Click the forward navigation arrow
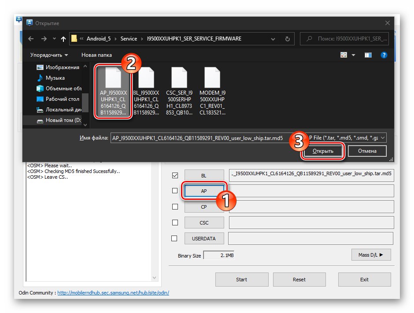This screenshot has width=414, height=313. [x=43, y=39]
